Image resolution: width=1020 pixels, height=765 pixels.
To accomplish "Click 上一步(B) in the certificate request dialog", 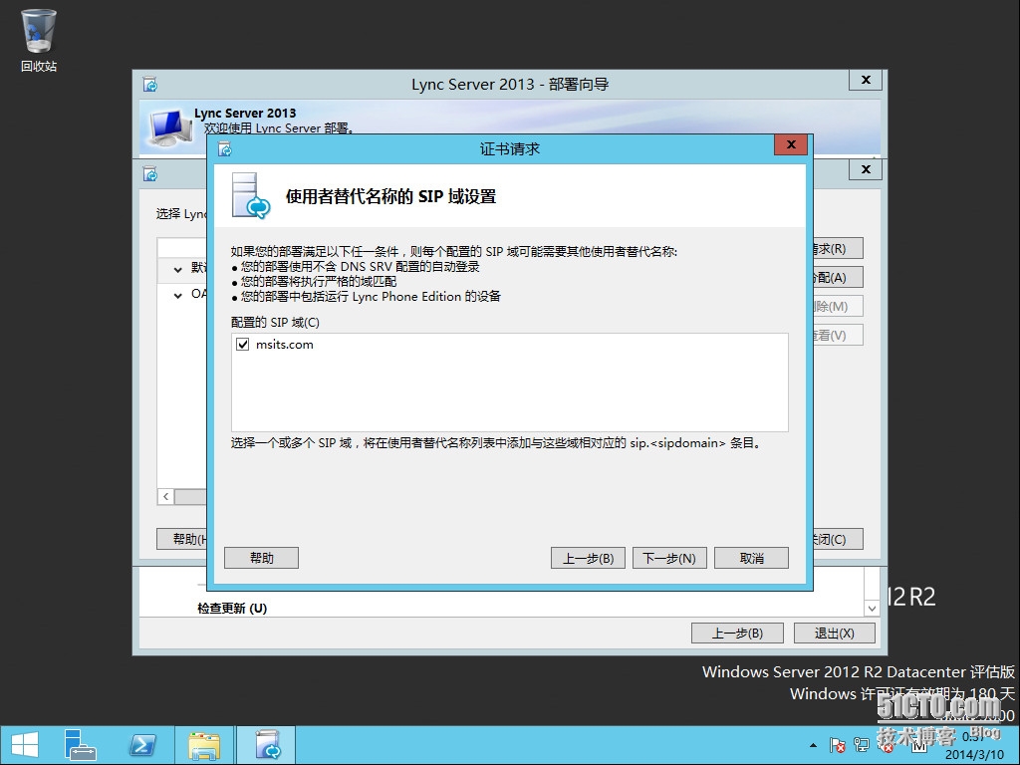I will [x=588, y=558].
